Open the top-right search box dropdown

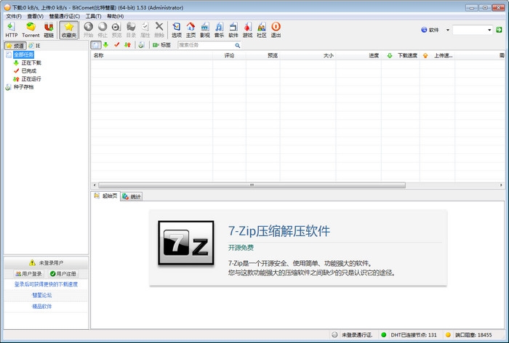(x=489, y=30)
